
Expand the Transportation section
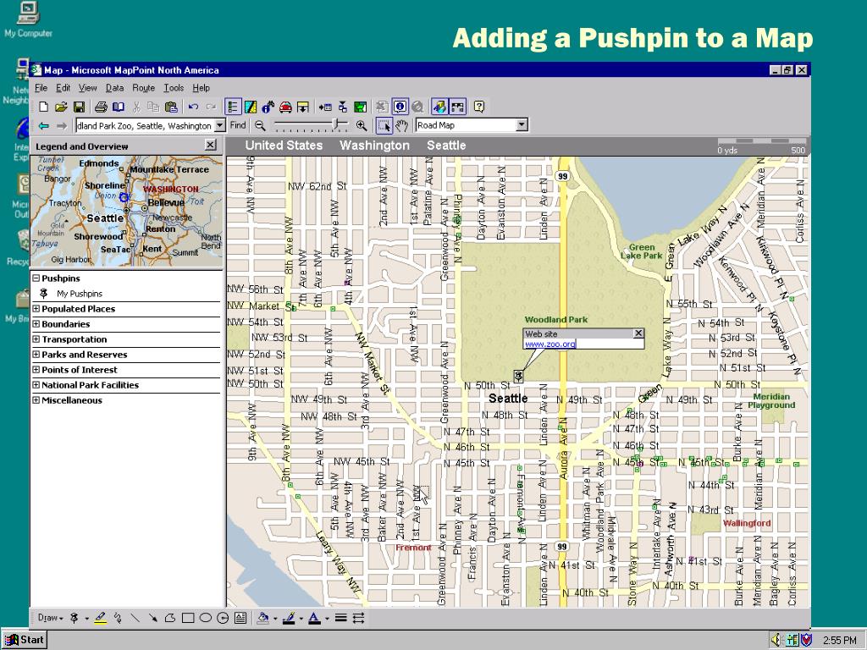[x=36, y=339]
